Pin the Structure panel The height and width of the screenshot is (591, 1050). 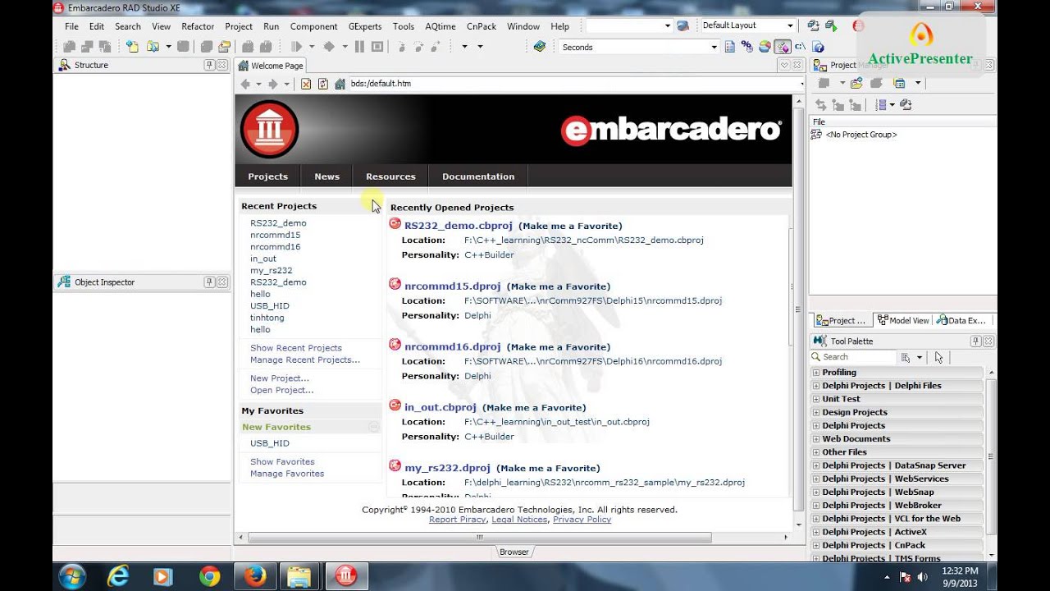point(209,65)
